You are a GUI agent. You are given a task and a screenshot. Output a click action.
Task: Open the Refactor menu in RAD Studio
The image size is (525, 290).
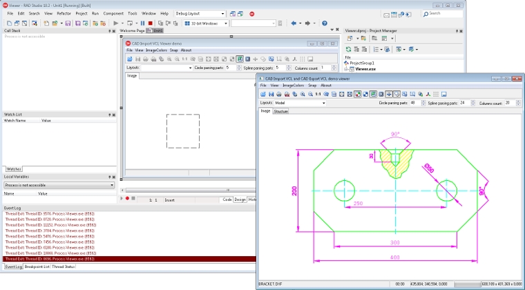(64, 13)
